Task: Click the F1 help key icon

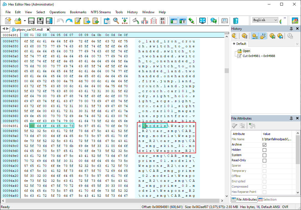Action: click(x=225, y=21)
